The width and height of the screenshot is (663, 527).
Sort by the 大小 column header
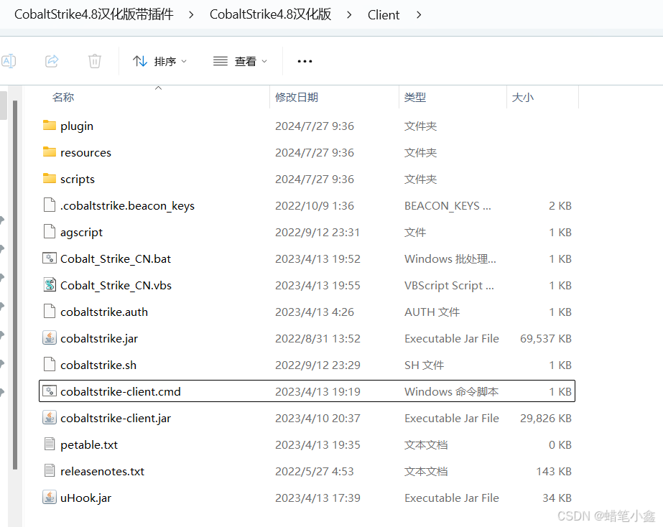(x=523, y=98)
